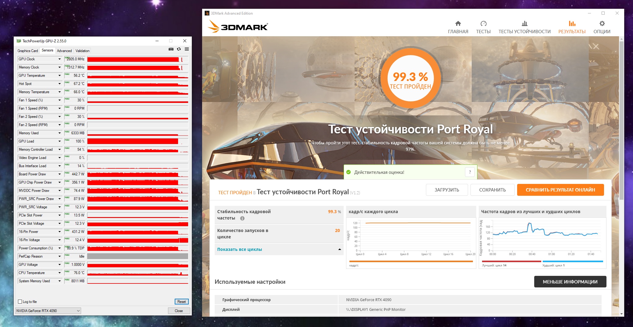Enable the Log to file checkbox

(x=20, y=302)
